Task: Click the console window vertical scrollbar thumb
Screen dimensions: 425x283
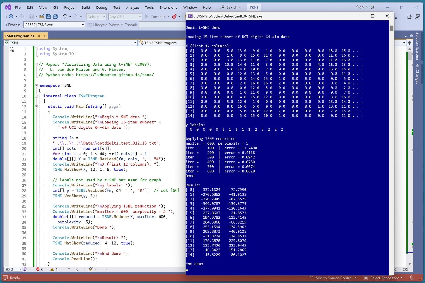Action: coord(392,28)
